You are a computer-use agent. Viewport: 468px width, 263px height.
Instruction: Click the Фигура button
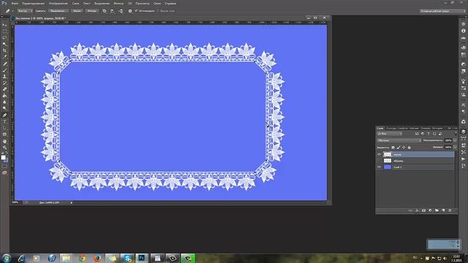92,11
